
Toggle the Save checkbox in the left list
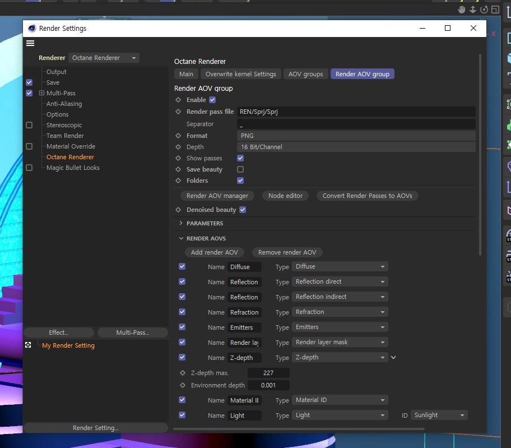pos(29,82)
